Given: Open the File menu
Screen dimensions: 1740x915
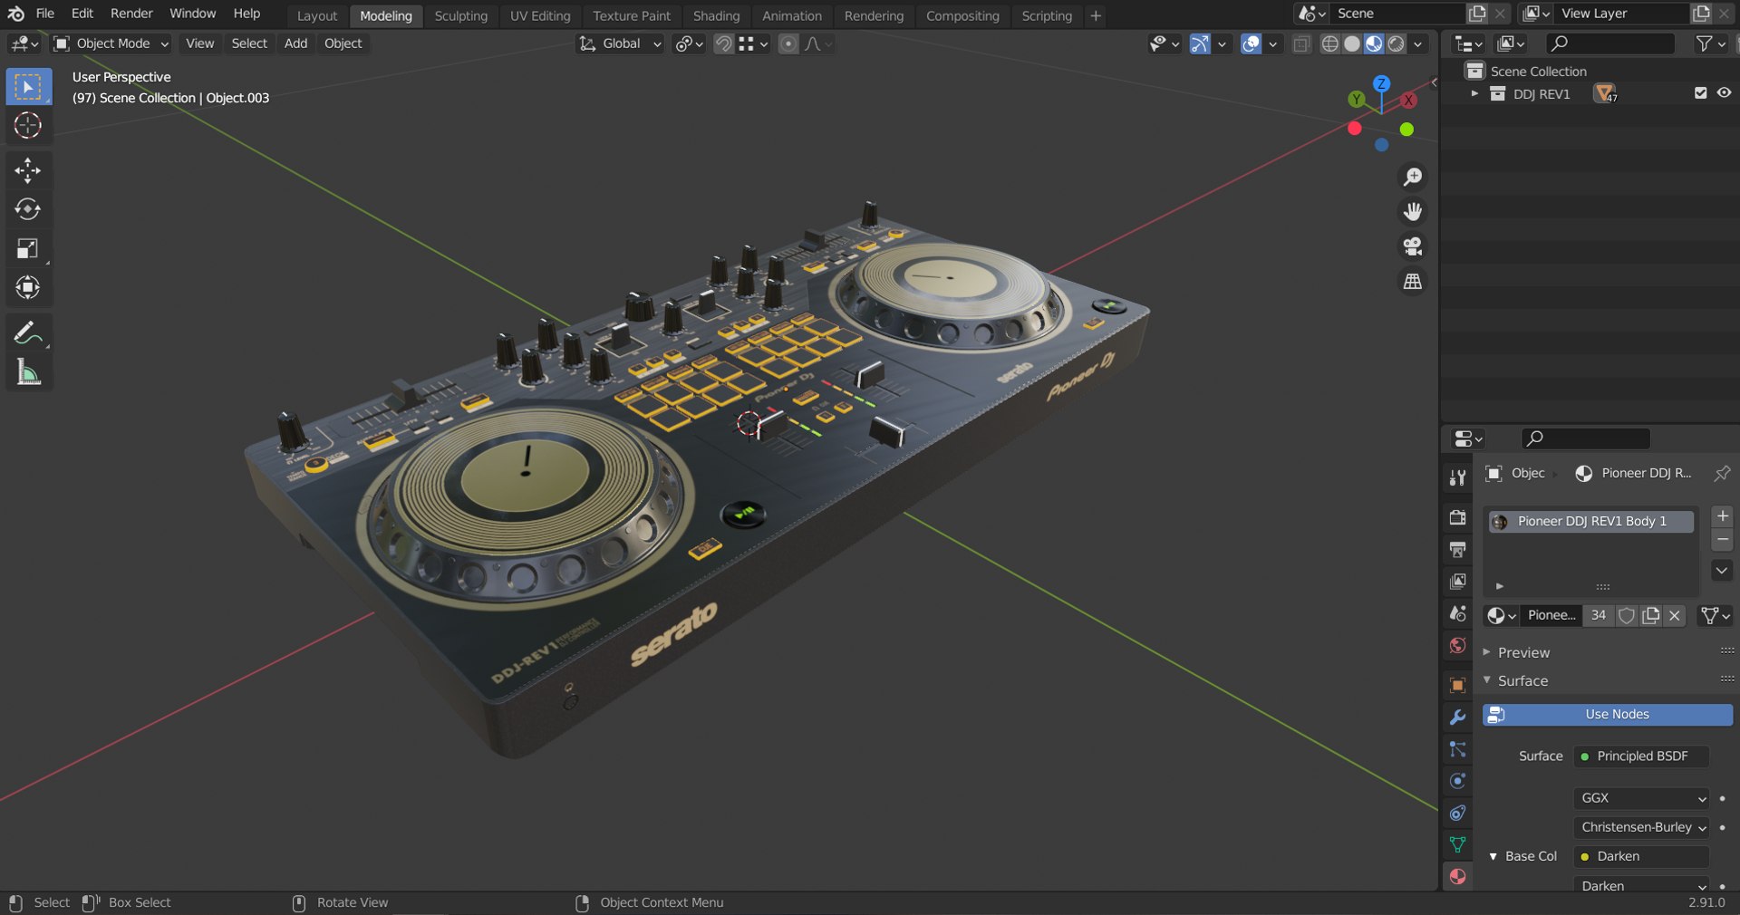Looking at the screenshot, I should (44, 14).
